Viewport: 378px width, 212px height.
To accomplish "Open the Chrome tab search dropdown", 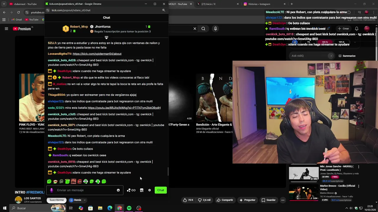I will [x=4, y=4].
